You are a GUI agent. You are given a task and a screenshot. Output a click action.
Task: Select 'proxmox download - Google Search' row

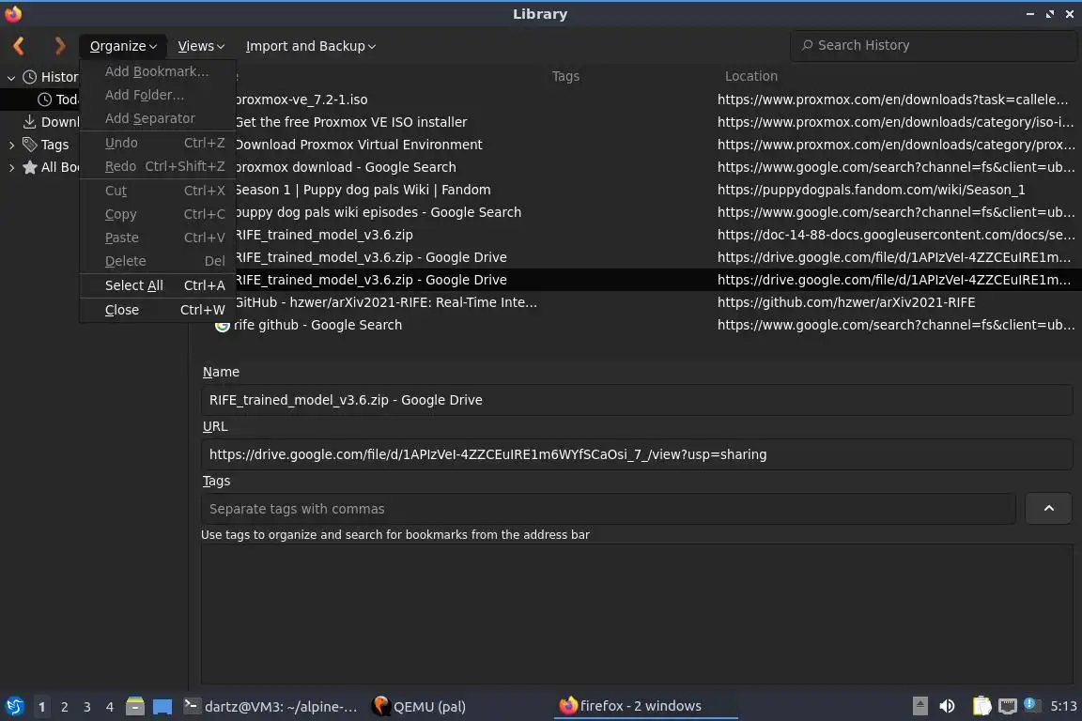635,167
